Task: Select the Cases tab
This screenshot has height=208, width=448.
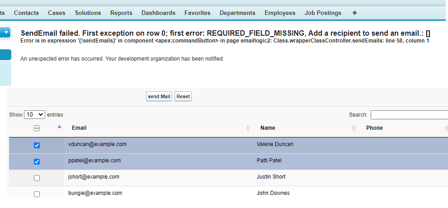Action: (x=57, y=13)
